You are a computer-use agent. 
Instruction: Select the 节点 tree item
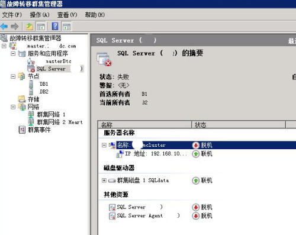(33, 76)
